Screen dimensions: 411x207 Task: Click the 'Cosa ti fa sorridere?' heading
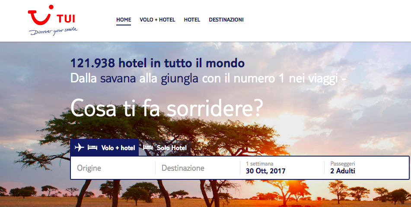click(166, 108)
